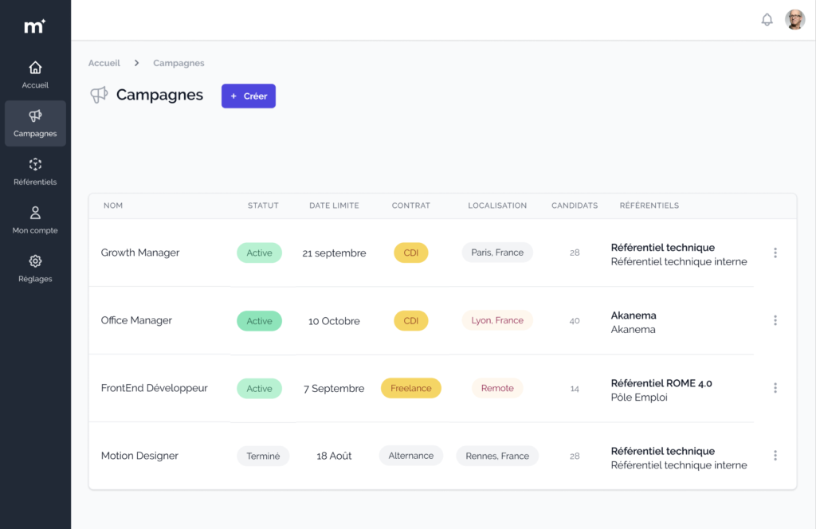Viewport: 816px width, 529px height.
Task: Select Campagnes in the sidebar menu
Action: coord(35,123)
